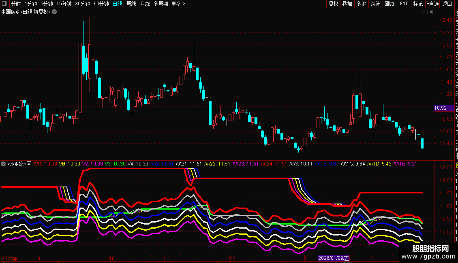Click the 返回 back button

pyautogui.click(x=447, y=4)
